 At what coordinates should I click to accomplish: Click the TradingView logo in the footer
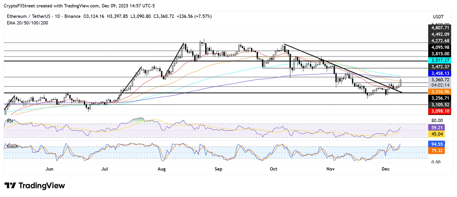(x=11, y=186)
